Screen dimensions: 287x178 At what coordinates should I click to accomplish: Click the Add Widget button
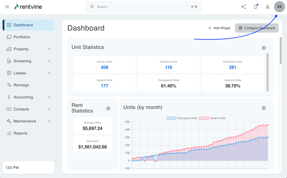pyautogui.click(x=219, y=28)
